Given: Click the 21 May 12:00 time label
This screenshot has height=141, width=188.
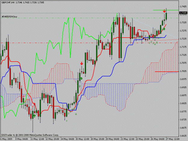Looking at the screenshot, I should pos(128,139).
